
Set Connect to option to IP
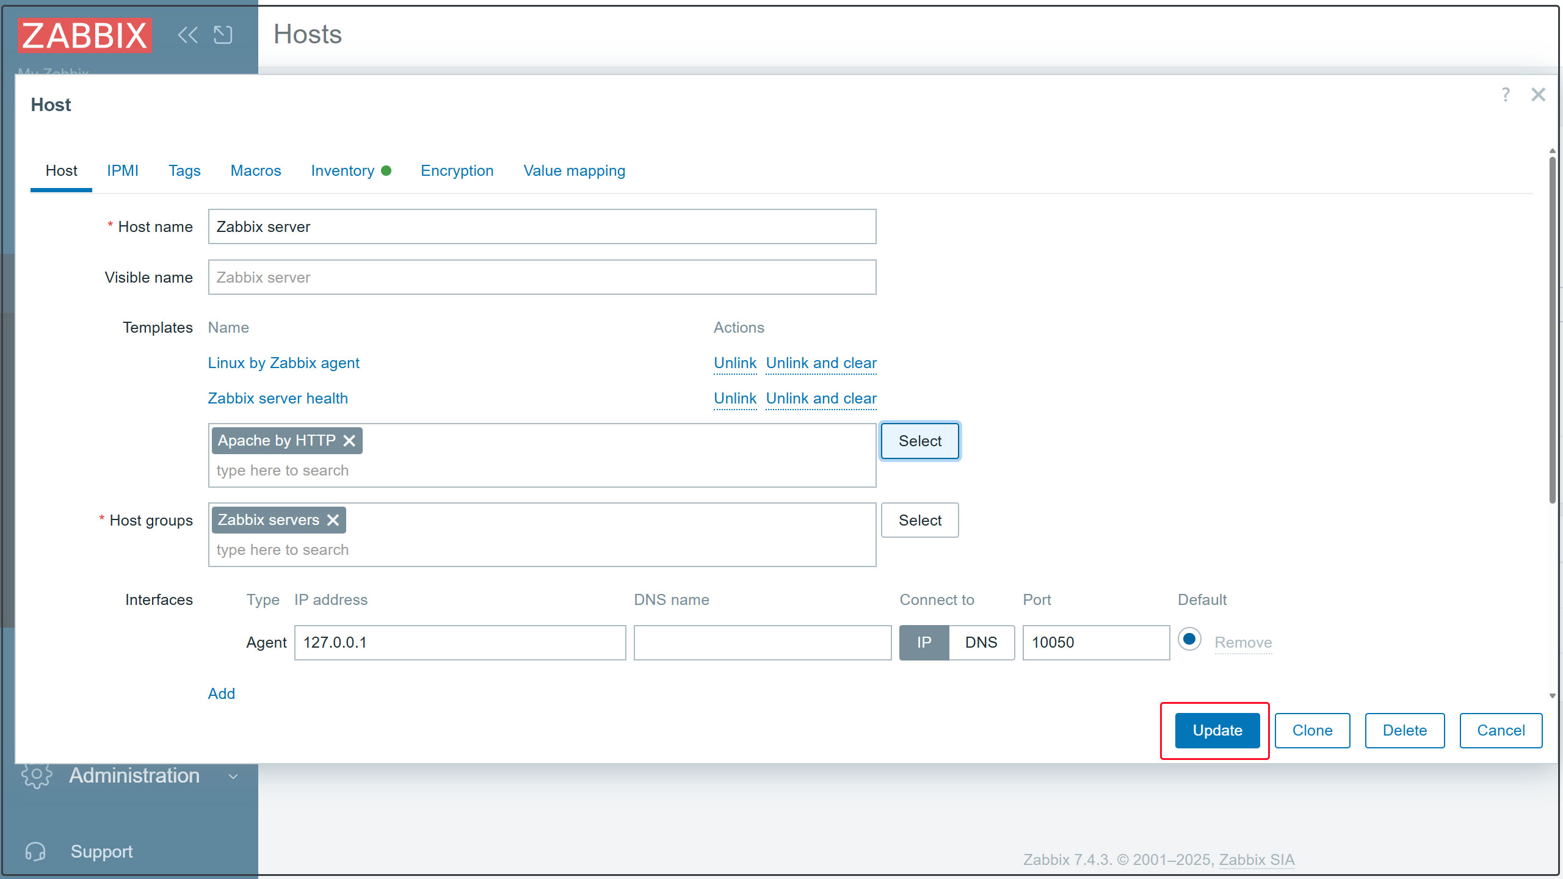coord(924,642)
